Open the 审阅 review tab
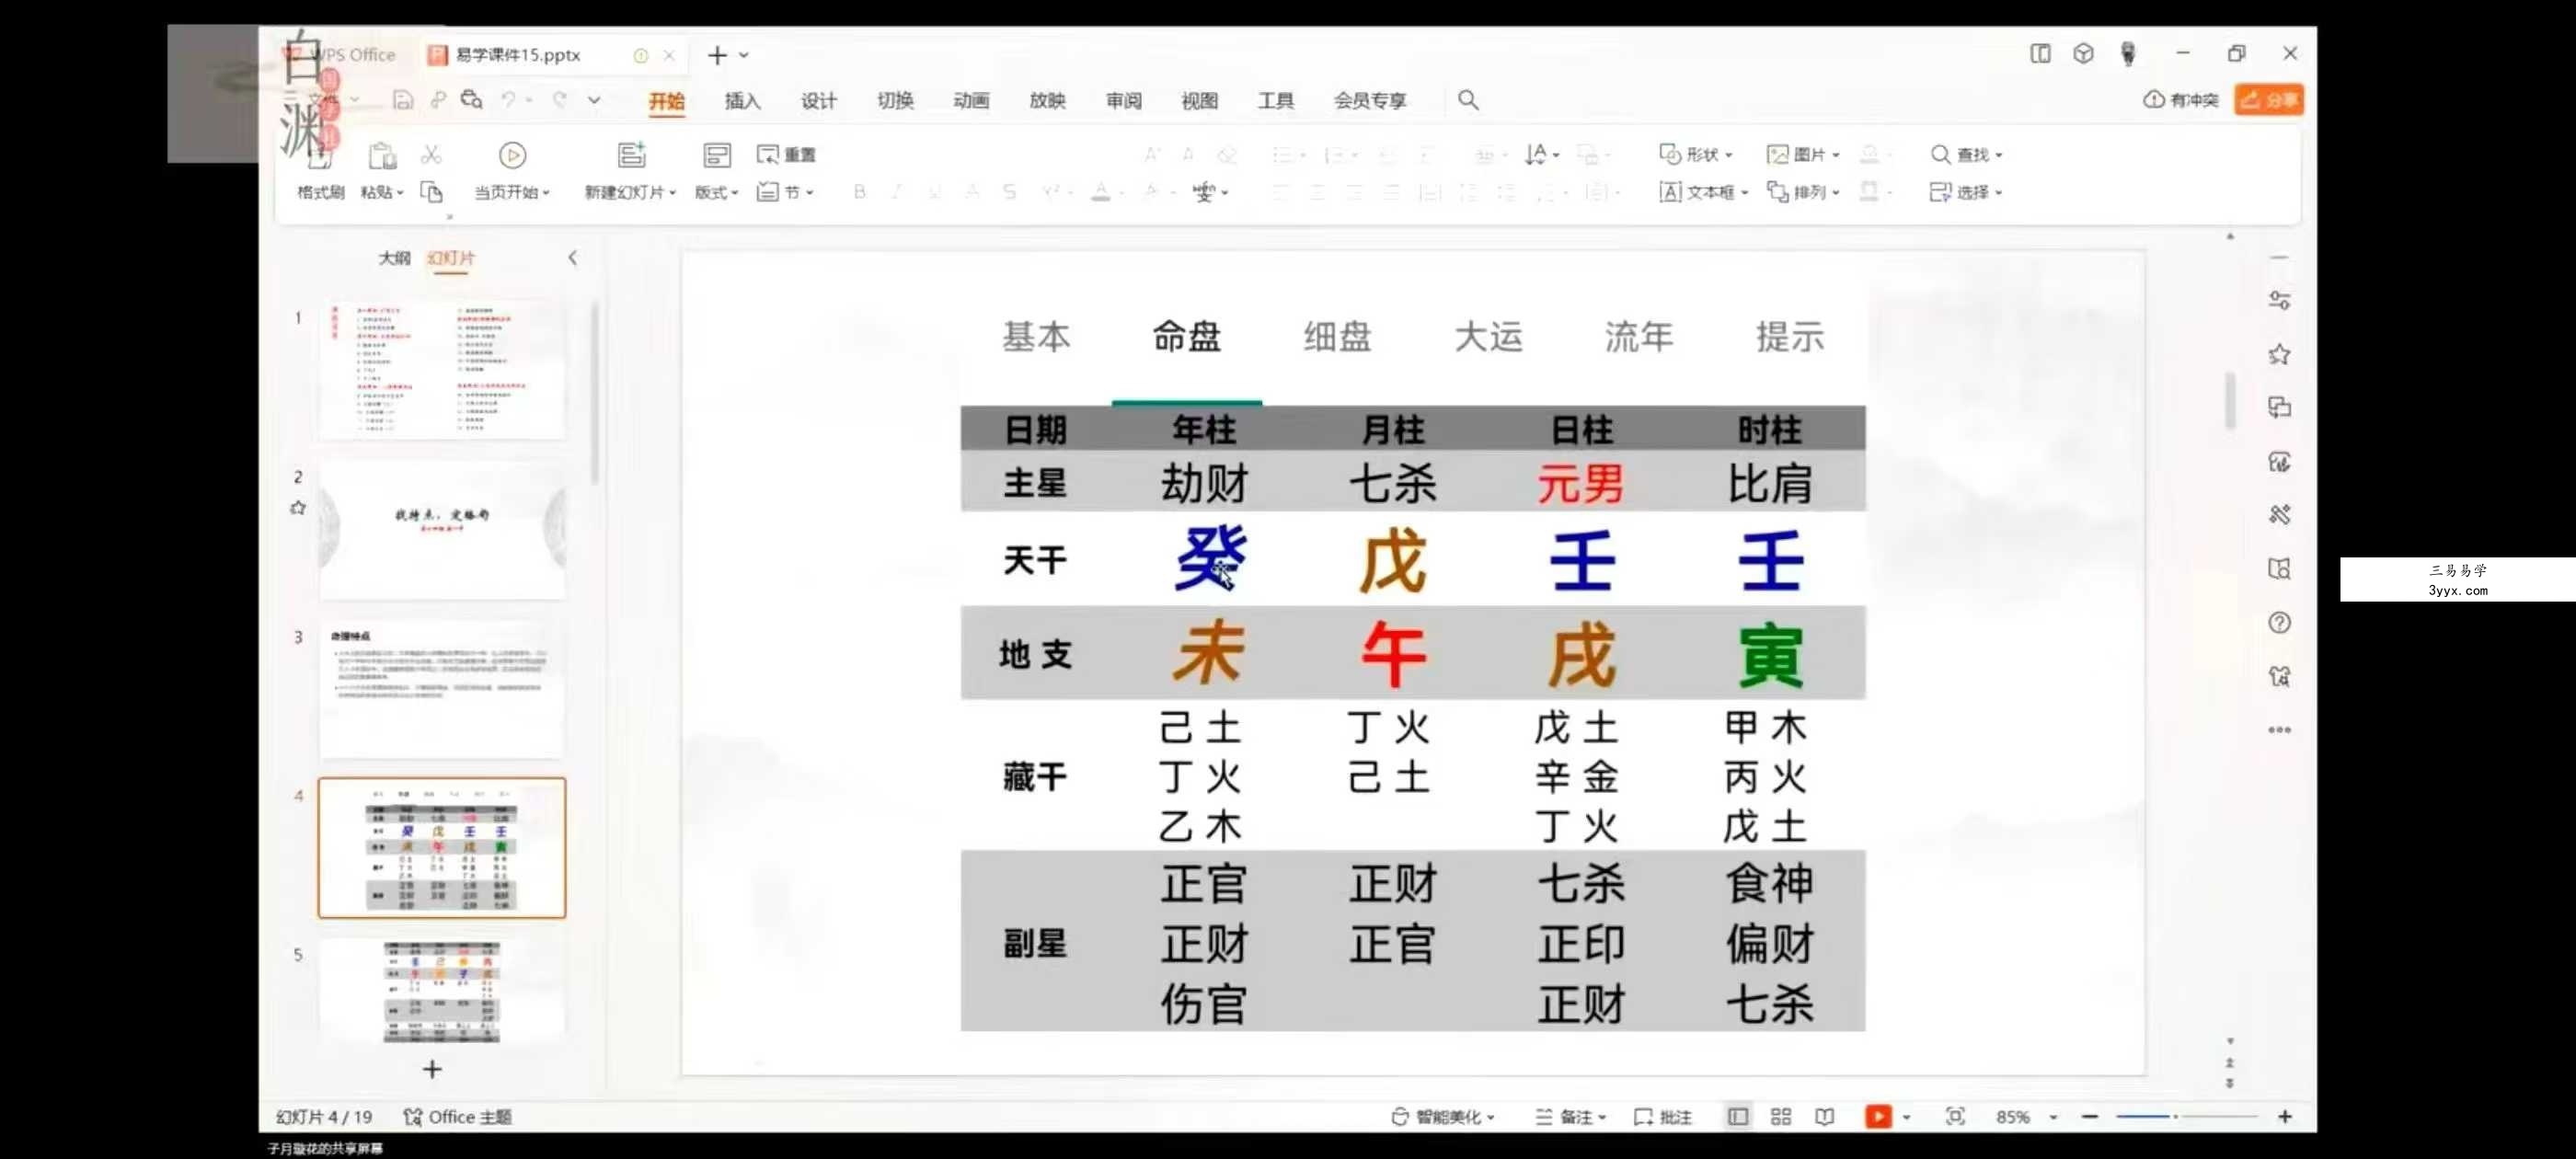 point(1123,100)
